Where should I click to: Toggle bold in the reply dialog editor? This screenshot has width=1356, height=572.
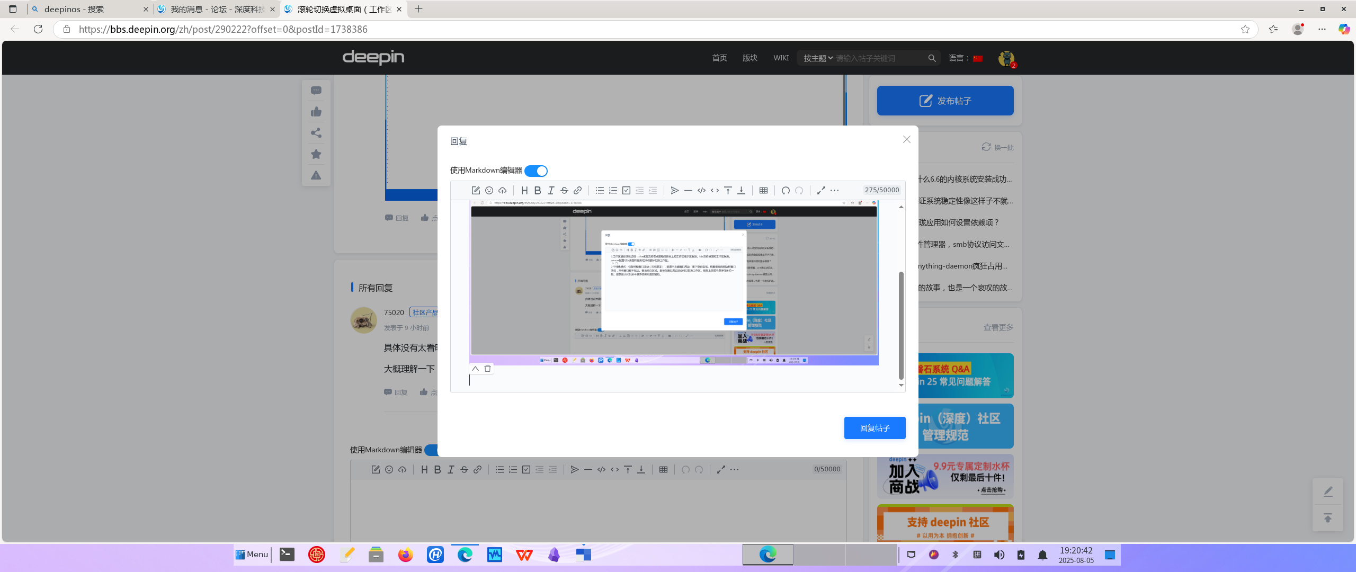(x=538, y=190)
